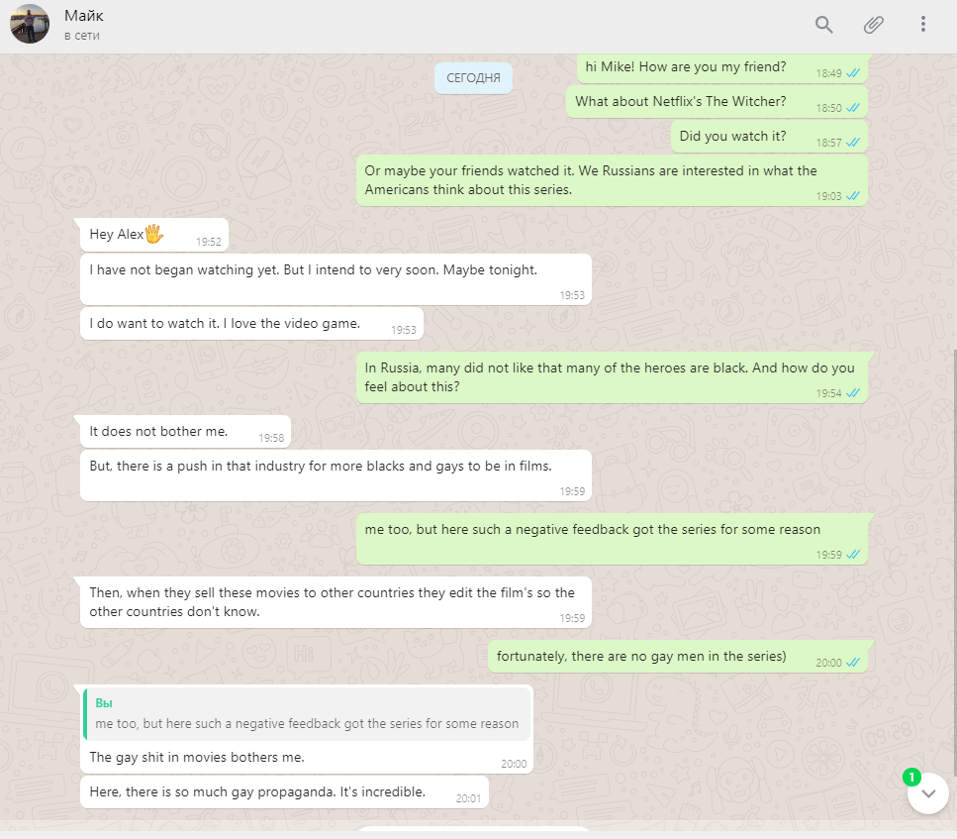Image resolution: width=957 pixels, height=839 pixels.
Task: Click the quoted reply labeled Вы
Action: pos(307,714)
